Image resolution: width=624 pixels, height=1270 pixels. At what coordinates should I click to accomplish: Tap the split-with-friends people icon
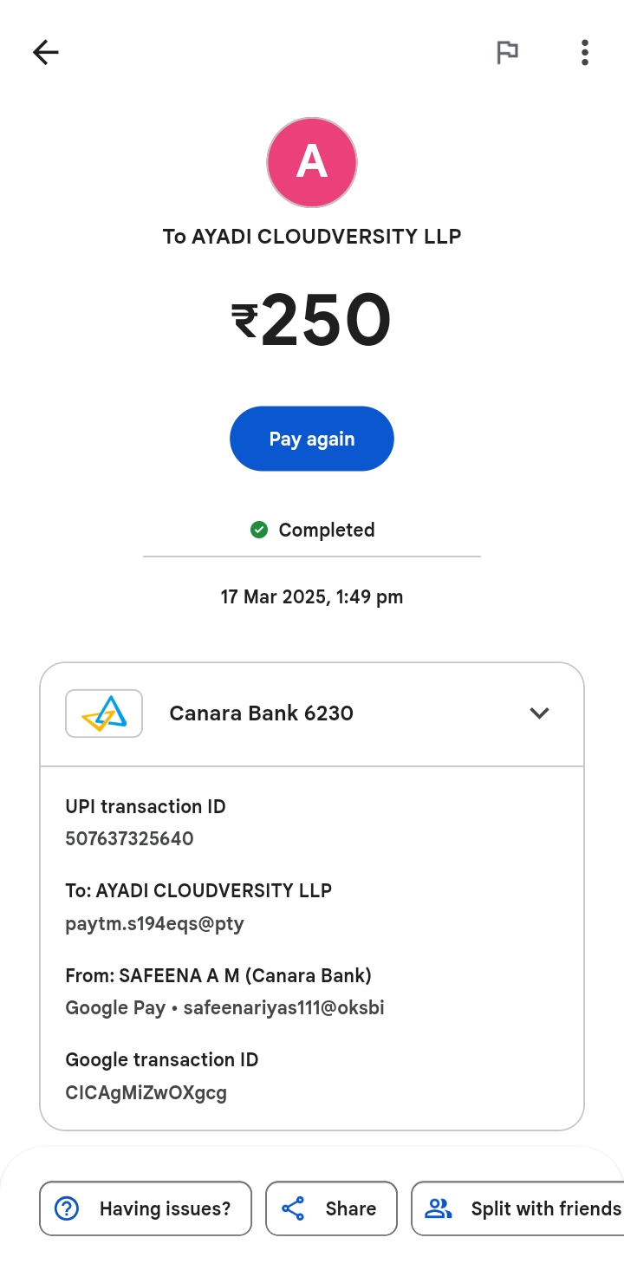pyautogui.click(x=439, y=1208)
